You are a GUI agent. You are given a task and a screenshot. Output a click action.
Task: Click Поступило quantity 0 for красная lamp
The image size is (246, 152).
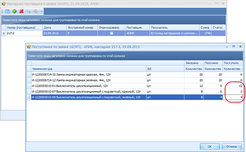(232, 75)
